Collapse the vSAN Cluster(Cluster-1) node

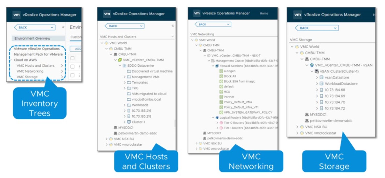point(312,72)
